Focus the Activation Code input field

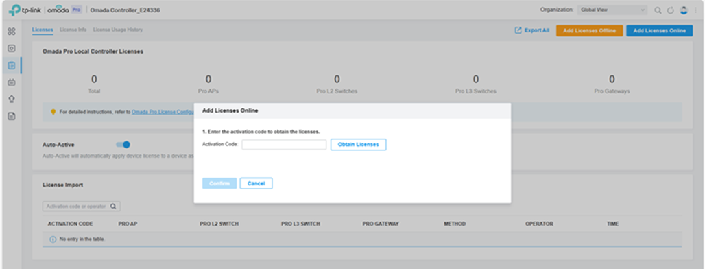coord(284,144)
